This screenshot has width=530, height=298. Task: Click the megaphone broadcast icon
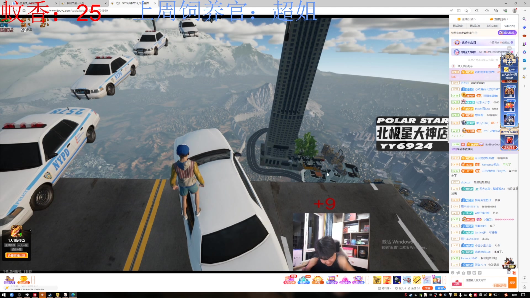tap(458, 273)
